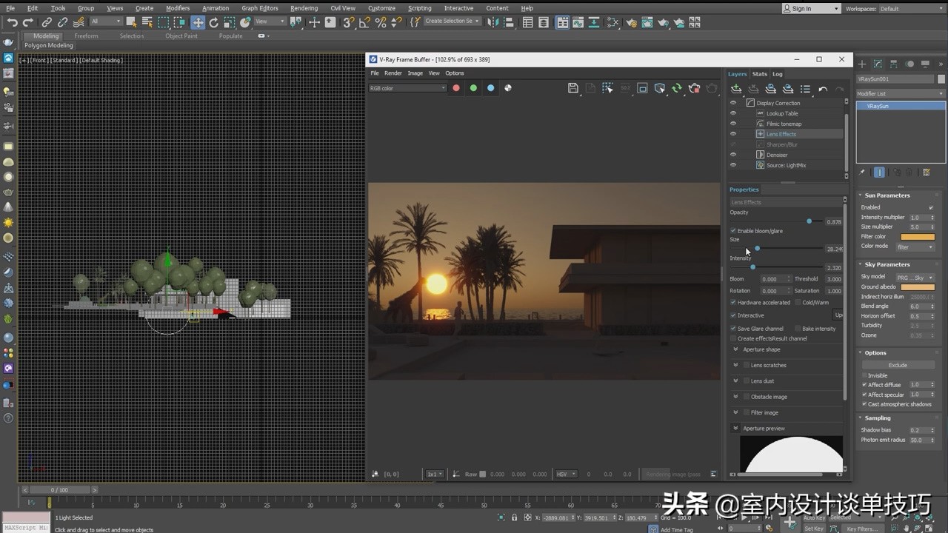Enable the Cold/Warm checkbox
Screen dimensions: 948x533
coord(798,303)
